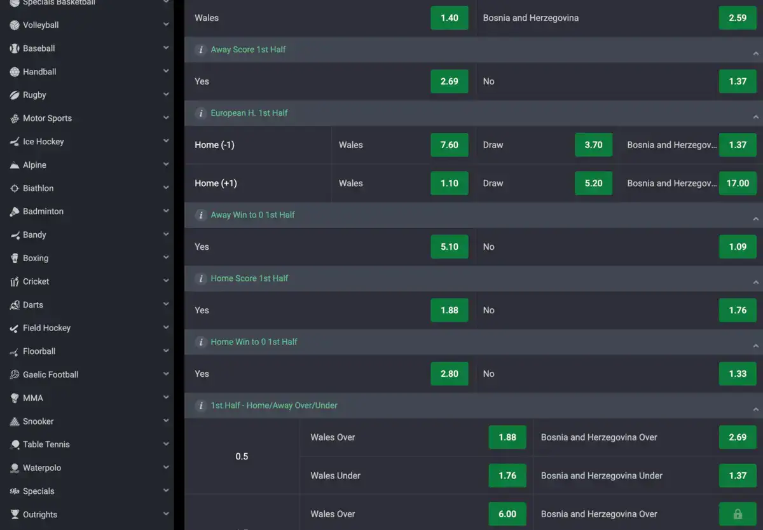Click the Outrights trophy icon

15,514
